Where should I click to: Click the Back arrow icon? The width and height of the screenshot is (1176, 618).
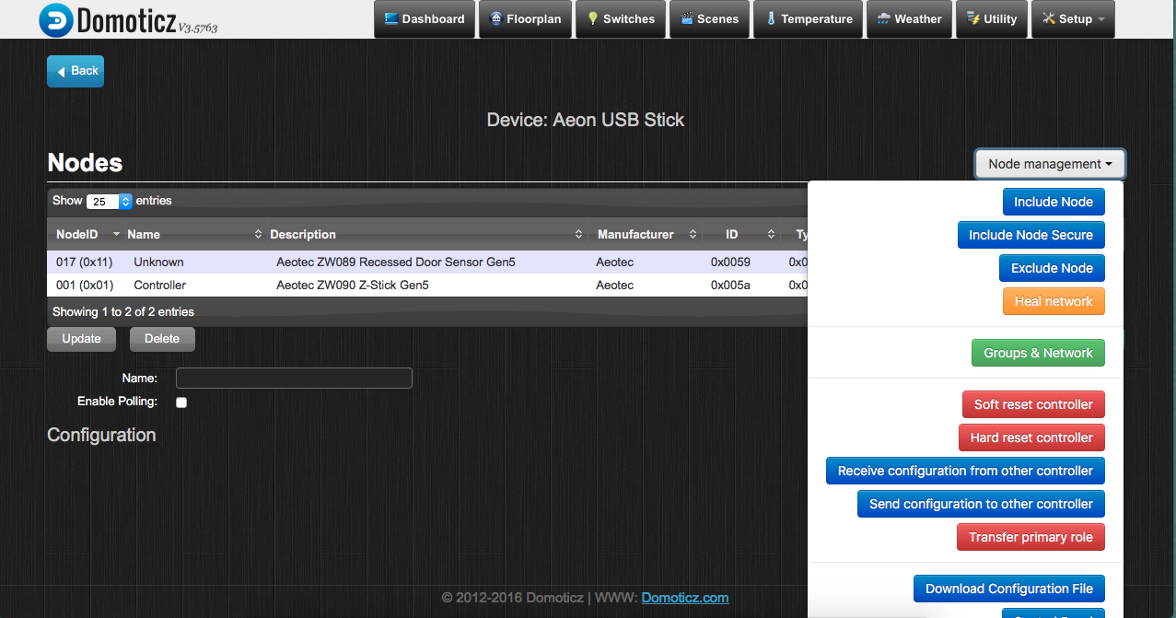click(61, 71)
